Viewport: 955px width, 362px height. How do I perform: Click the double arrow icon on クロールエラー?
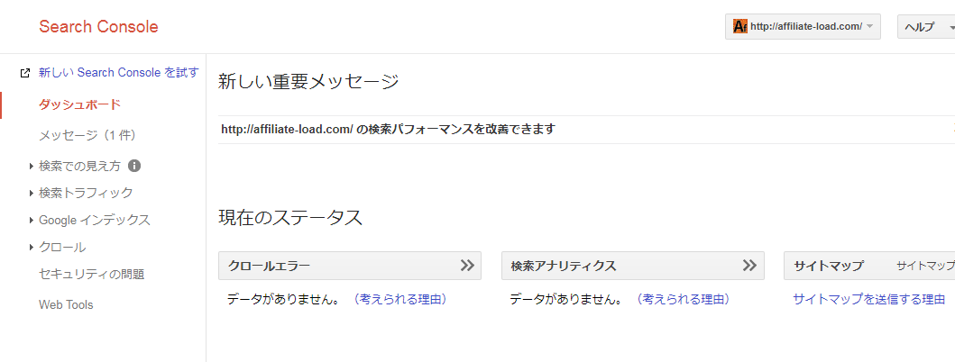point(466,266)
